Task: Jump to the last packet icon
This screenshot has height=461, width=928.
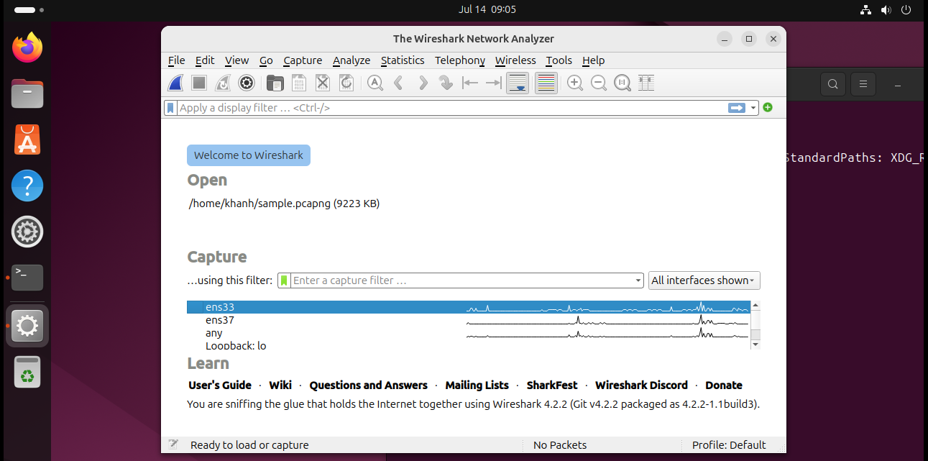Action: pyautogui.click(x=493, y=83)
